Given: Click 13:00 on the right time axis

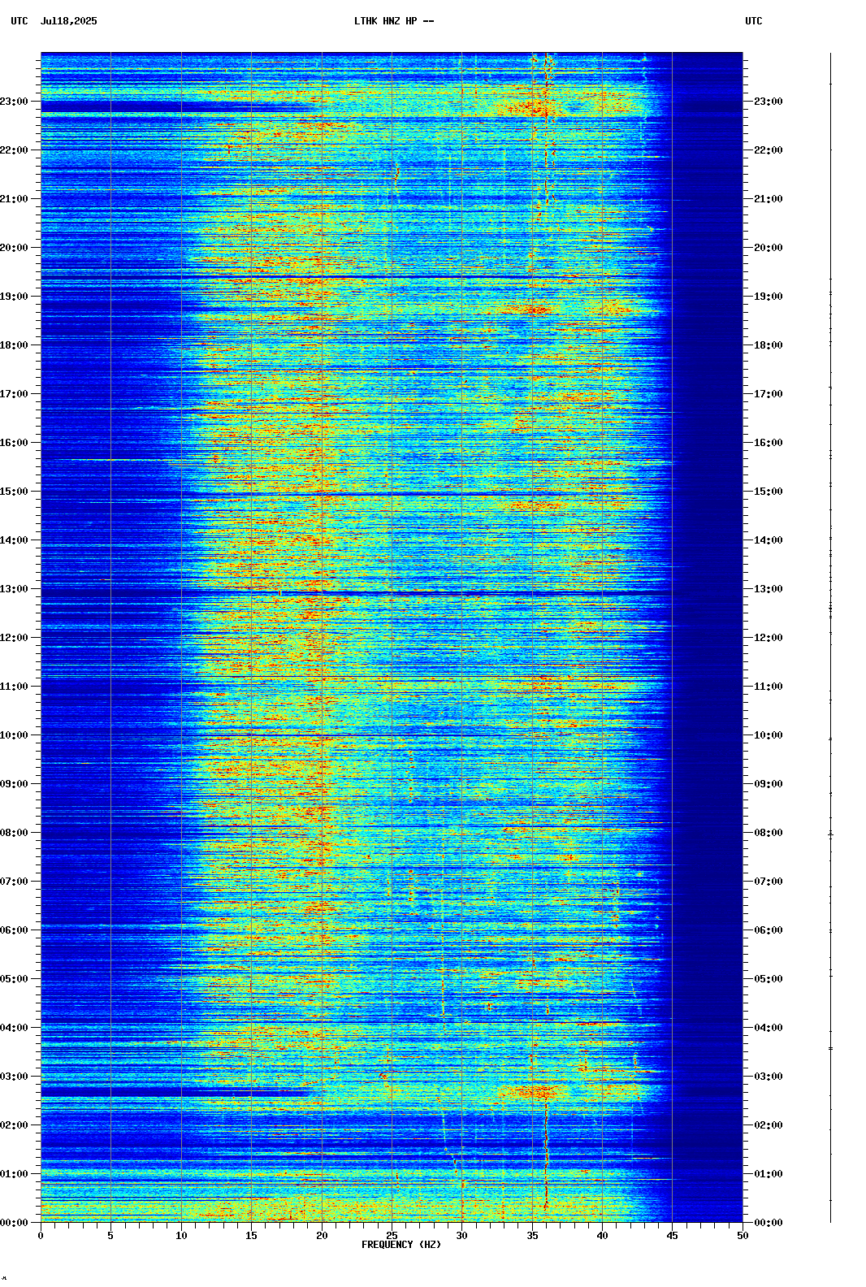Looking at the screenshot, I should pos(769,589).
